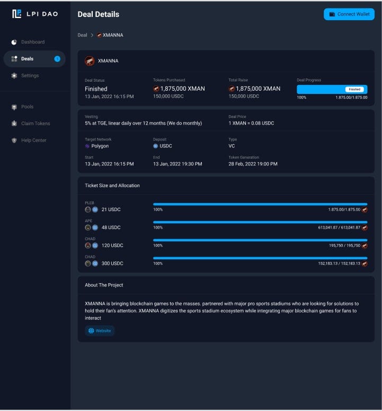Click the USDC coin icon under Deposit
The height and width of the screenshot is (411, 382).
(156, 146)
